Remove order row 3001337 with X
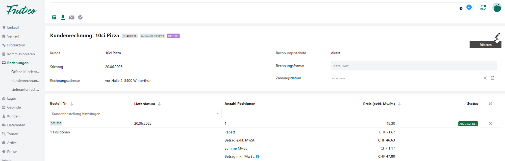Image resolution: width=505 pixels, height=161 pixels. [x=490, y=123]
